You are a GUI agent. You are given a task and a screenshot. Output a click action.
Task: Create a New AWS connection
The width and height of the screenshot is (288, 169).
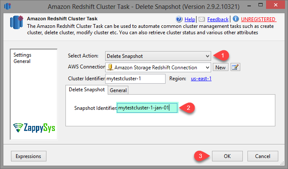click(x=220, y=68)
